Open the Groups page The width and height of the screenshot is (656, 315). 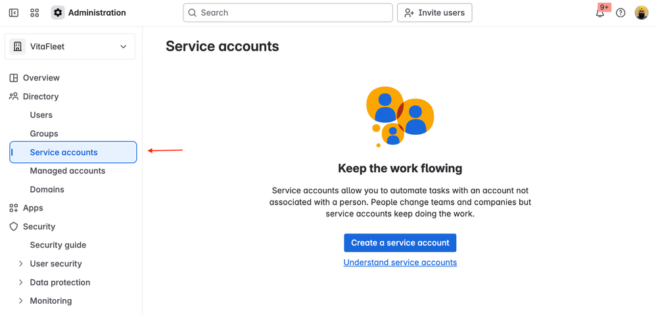click(44, 133)
